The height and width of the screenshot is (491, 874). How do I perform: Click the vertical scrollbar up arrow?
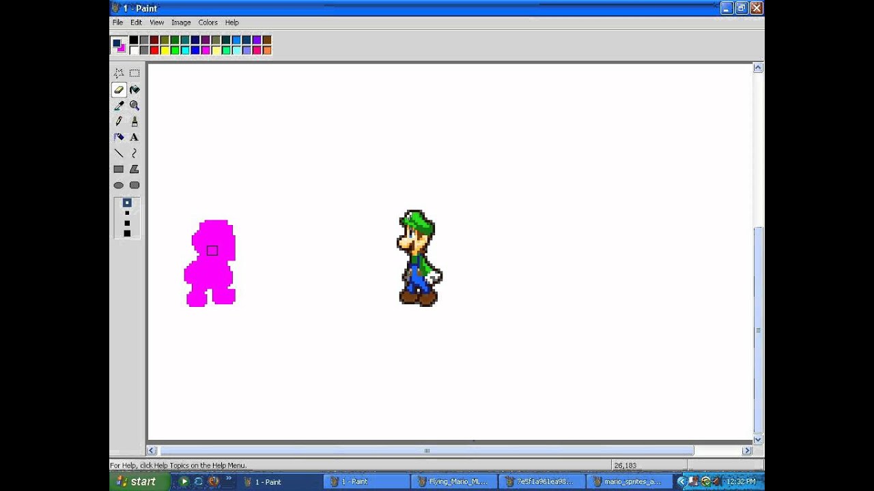[758, 68]
